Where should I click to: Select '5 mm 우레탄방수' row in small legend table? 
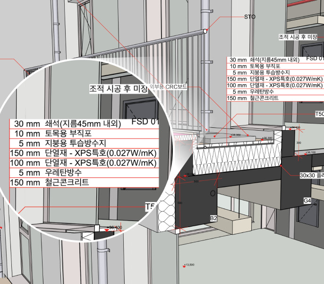click(x=275, y=92)
